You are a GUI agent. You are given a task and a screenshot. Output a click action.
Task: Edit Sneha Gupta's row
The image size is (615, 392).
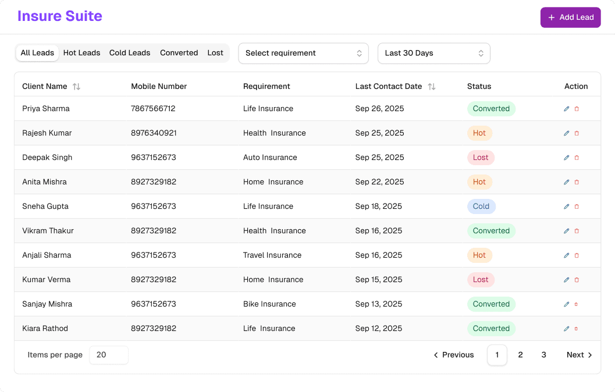tap(566, 206)
